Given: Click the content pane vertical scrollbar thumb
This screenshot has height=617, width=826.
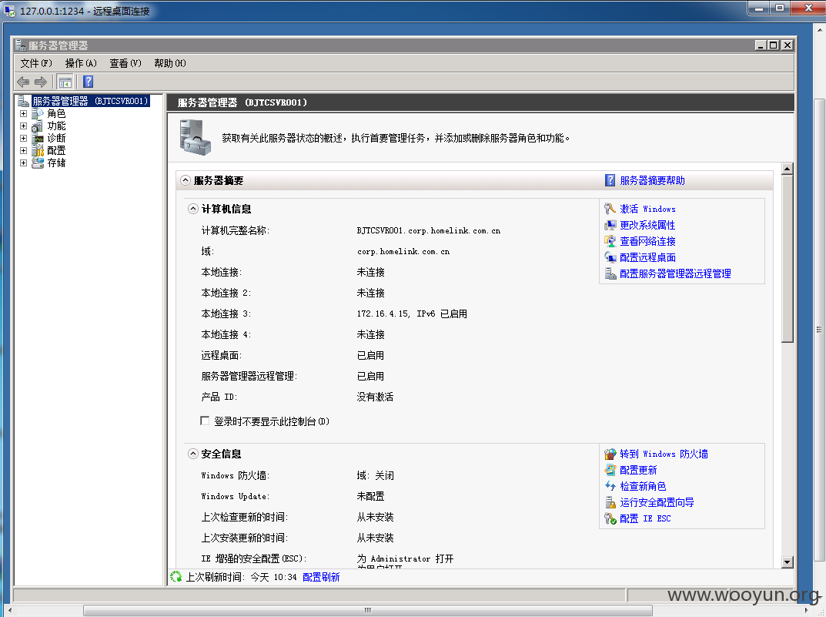Looking at the screenshot, I should (787, 259).
